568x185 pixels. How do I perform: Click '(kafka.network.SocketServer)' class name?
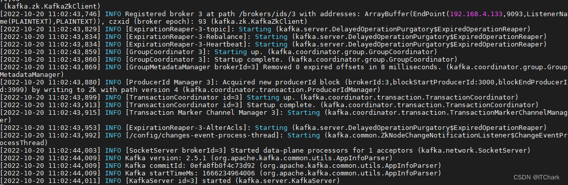coord(474,150)
